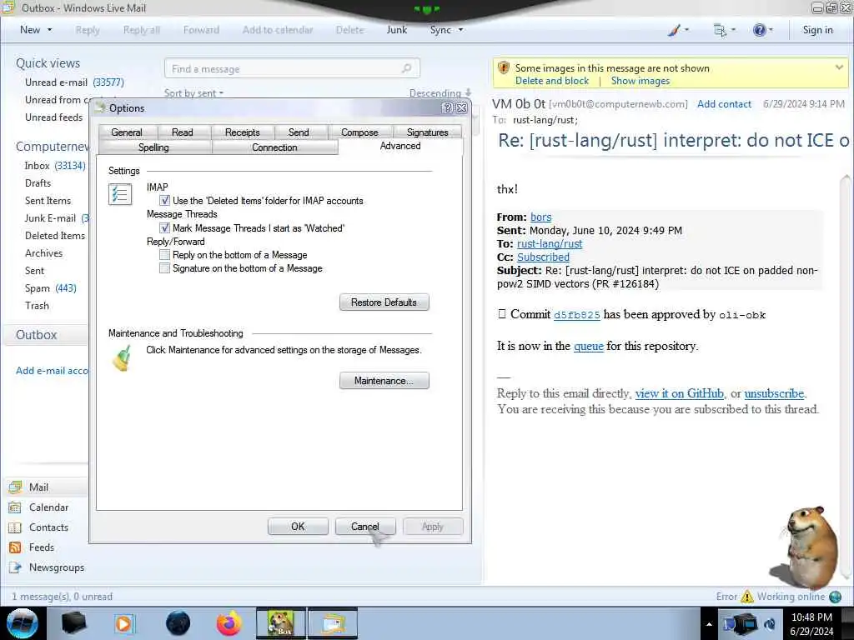Open the Maintenance... button
854x640 pixels.
(384, 380)
